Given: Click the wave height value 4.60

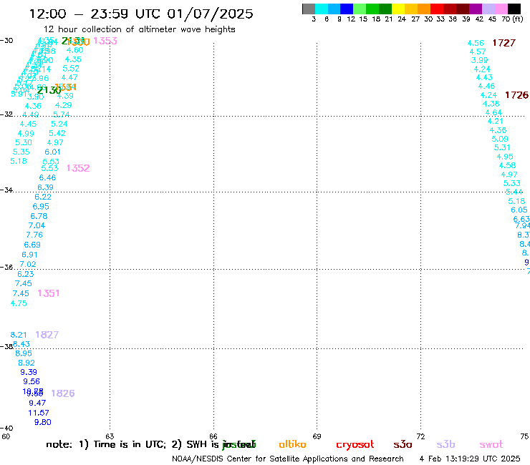Looking at the screenshot, I should 74,50.
